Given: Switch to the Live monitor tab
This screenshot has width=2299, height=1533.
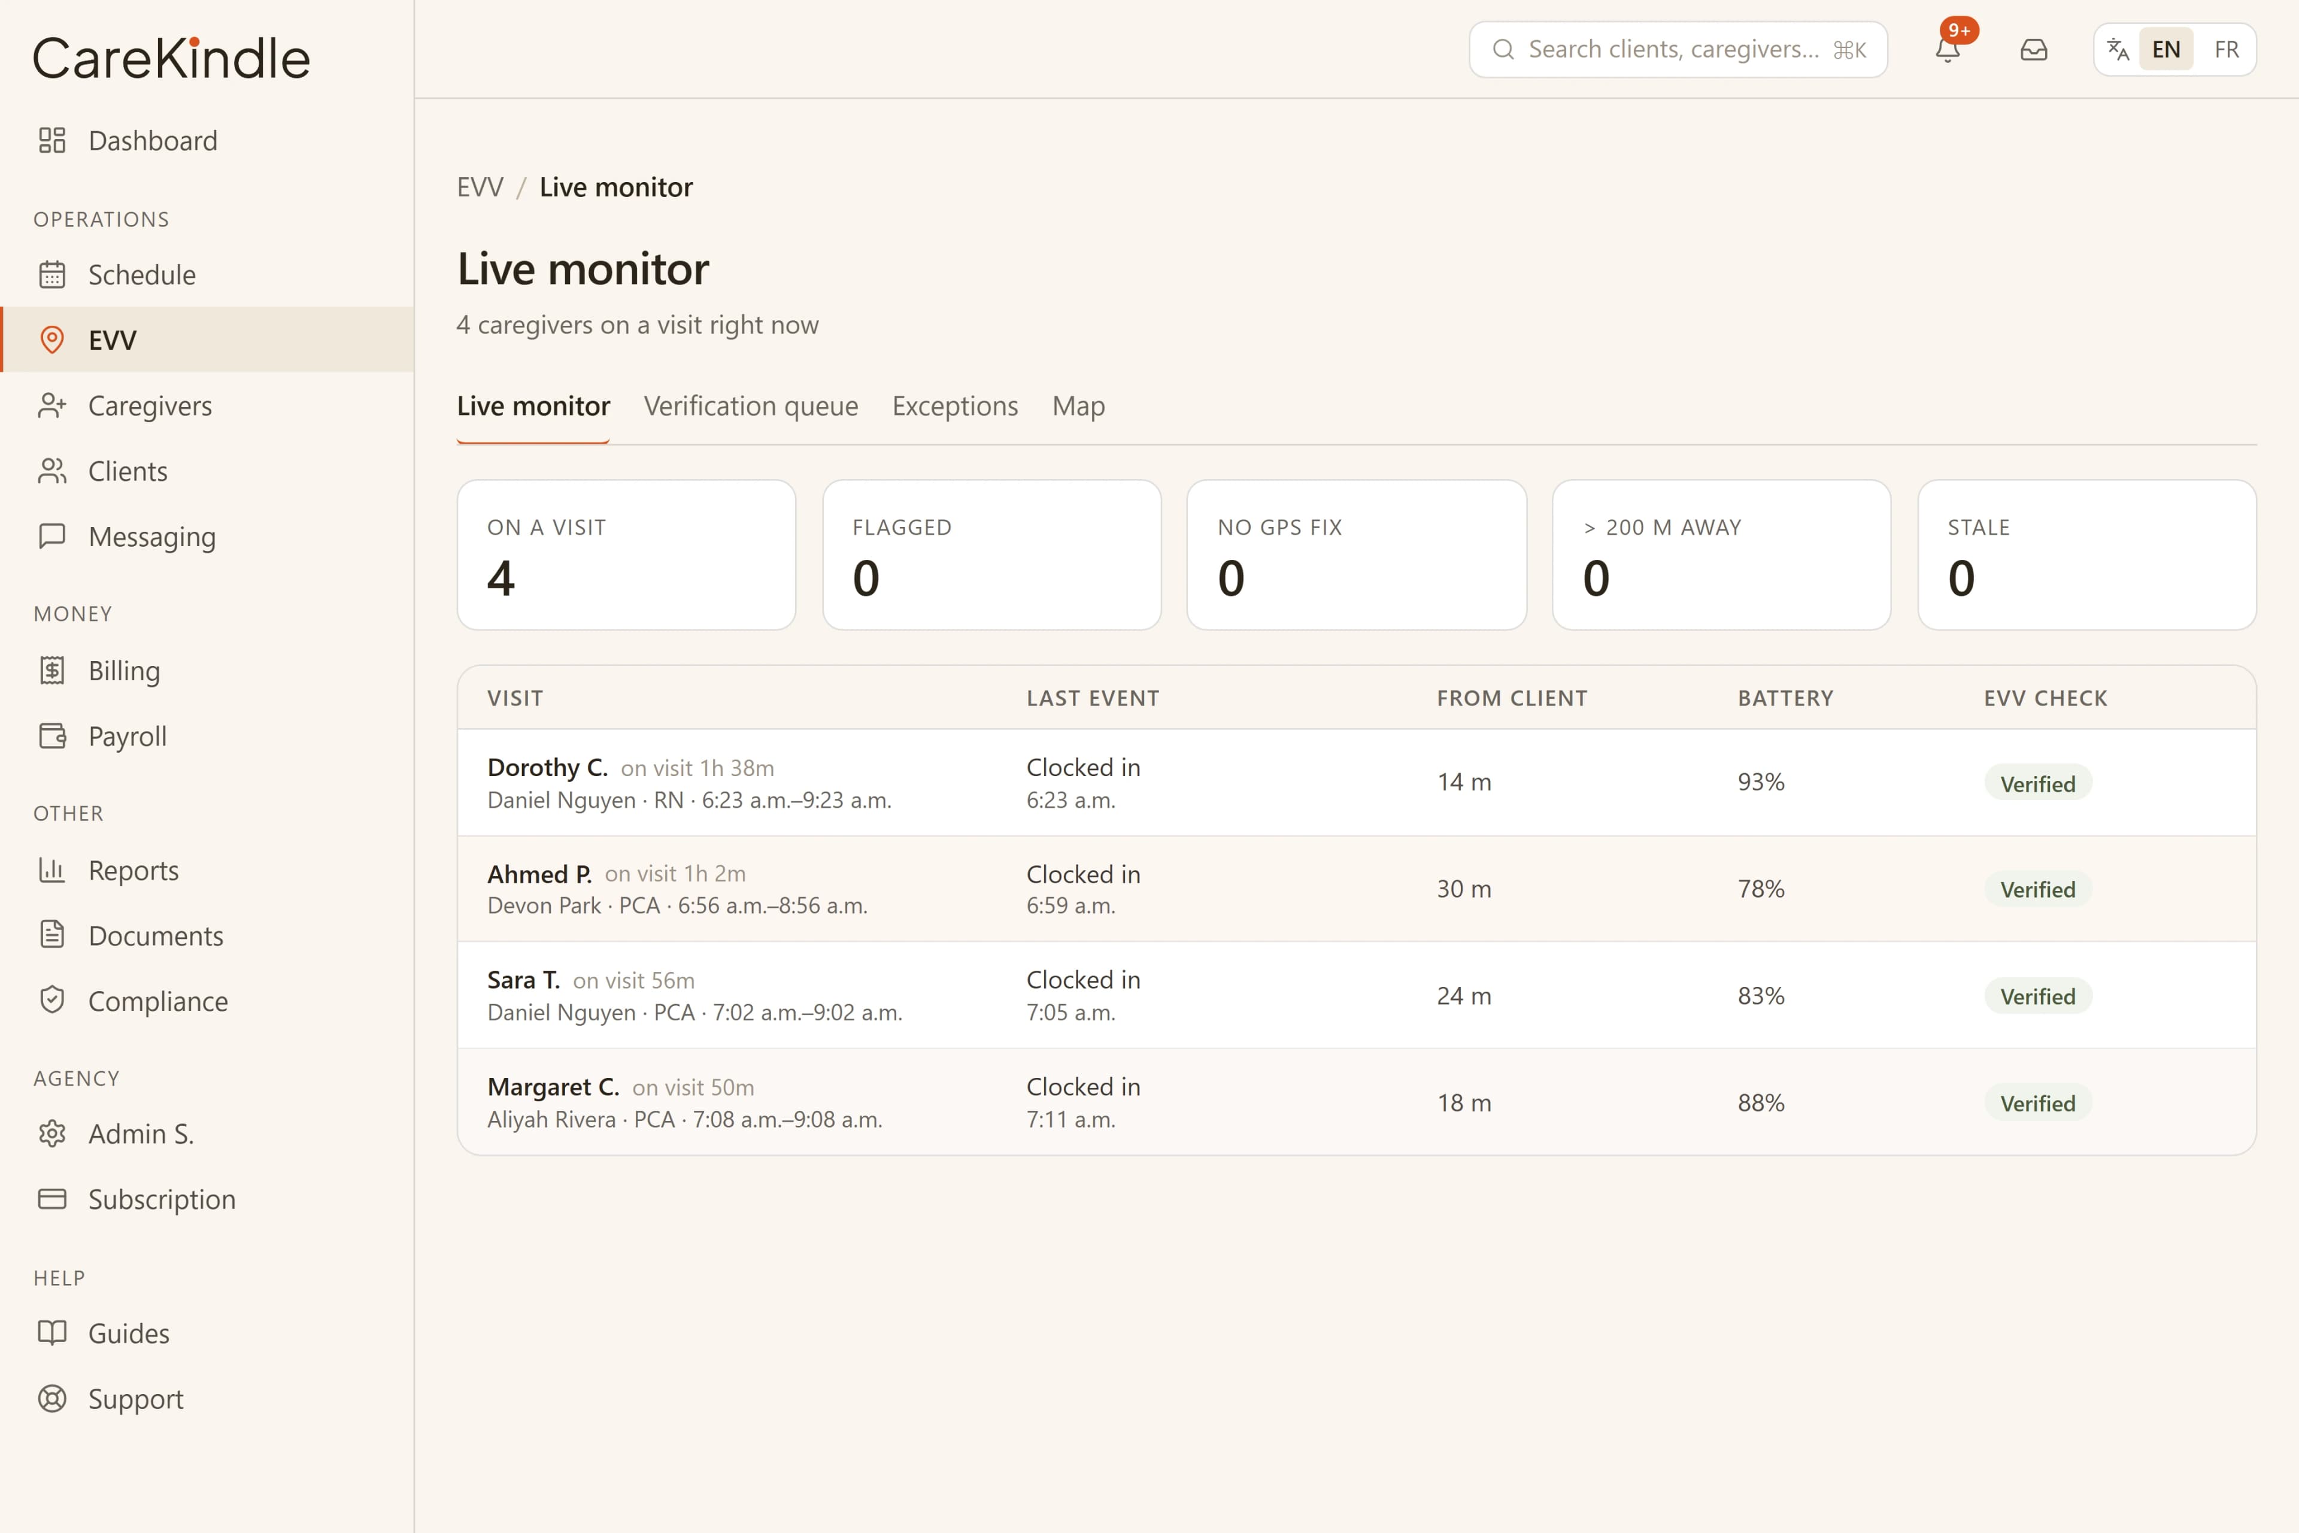Looking at the screenshot, I should pos(533,407).
